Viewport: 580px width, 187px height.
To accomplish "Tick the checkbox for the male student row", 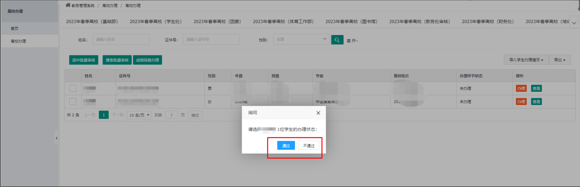I will click(x=73, y=88).
